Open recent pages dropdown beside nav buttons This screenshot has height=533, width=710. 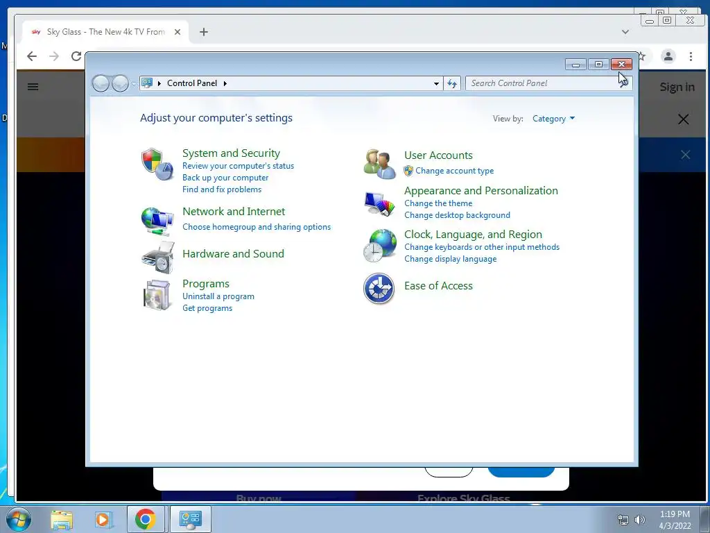(134, 83)
